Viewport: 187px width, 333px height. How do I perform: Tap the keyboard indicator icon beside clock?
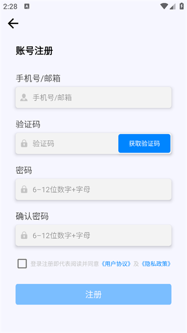(26, 6)
